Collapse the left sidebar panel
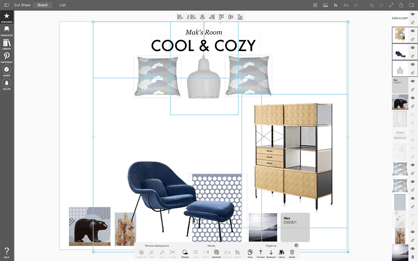Image resolution: width=418 pixels, height=261 pixels. 6,5
